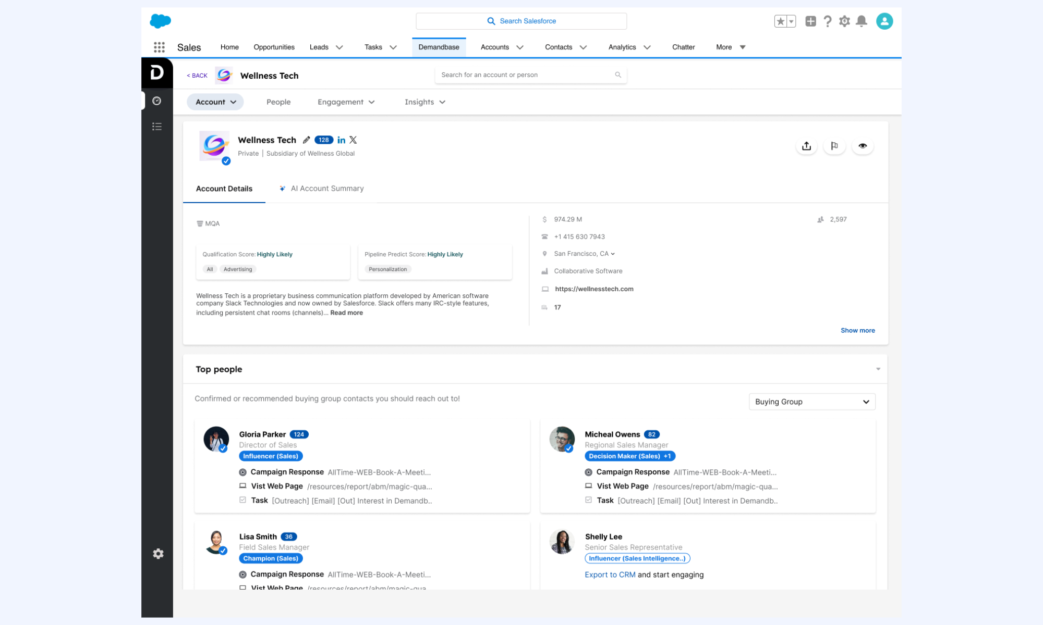The height and width of the screenshot is (625, 1043).
Task: Open the App Launcher grid icon
Action: (159, 47)
